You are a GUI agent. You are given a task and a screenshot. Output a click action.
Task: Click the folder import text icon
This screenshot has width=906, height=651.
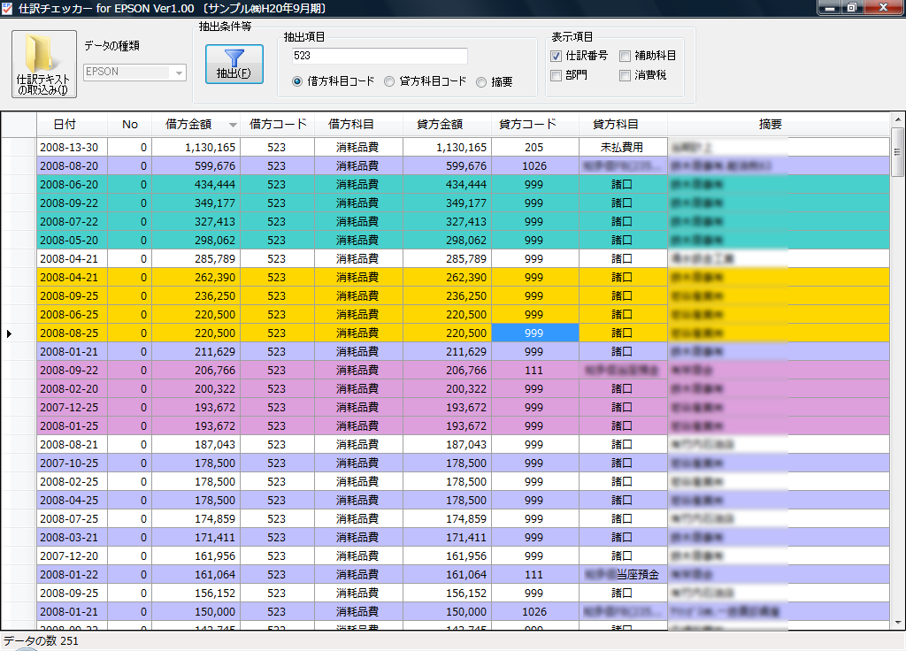tap(44, 64)
